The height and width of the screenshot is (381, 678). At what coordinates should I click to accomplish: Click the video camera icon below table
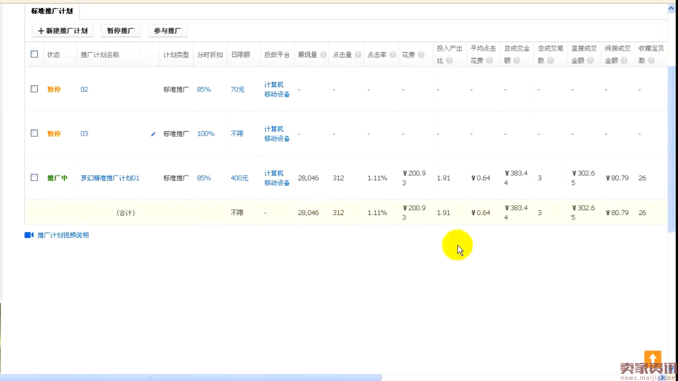[x=29, y=235]
